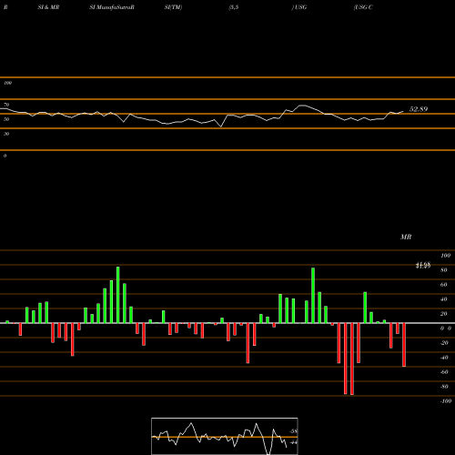Click the -60 label on MR axis
The image size is (455, 455).
pos(444,372)
